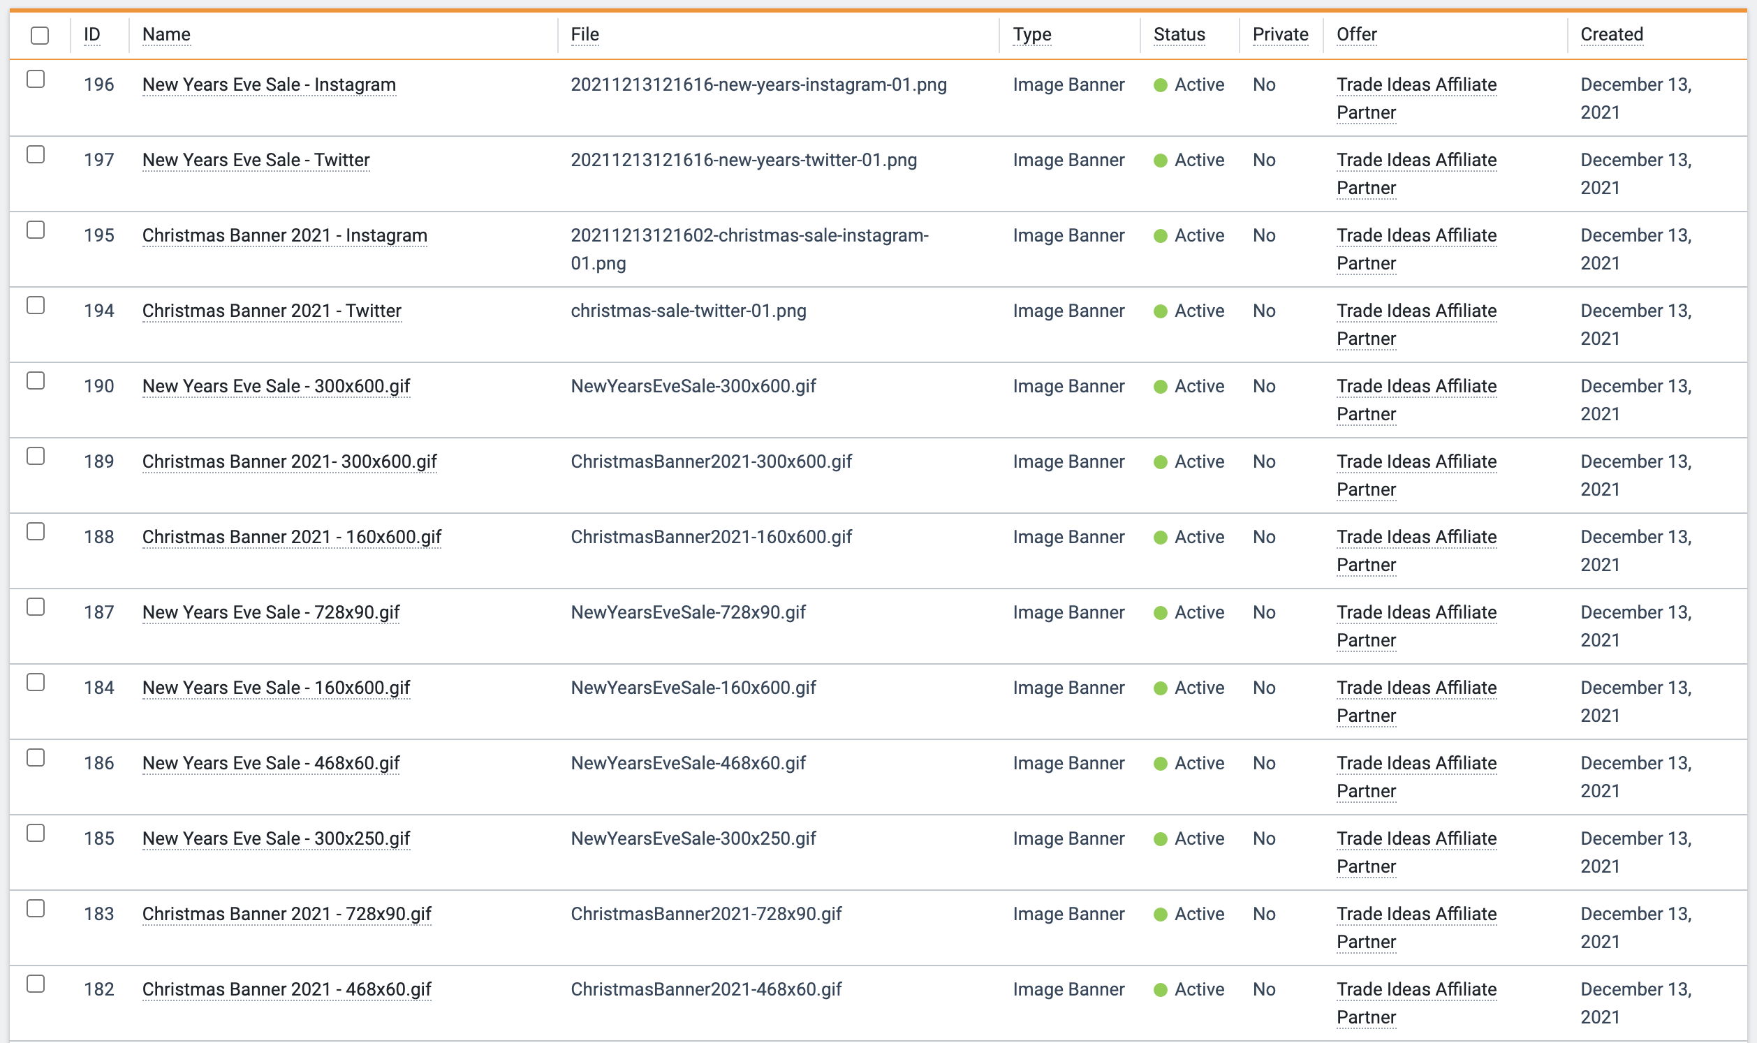Click file name christmas-sale-twitter-01.png
This screenshot has width=1757, height=1043.
tap(689, 311)
